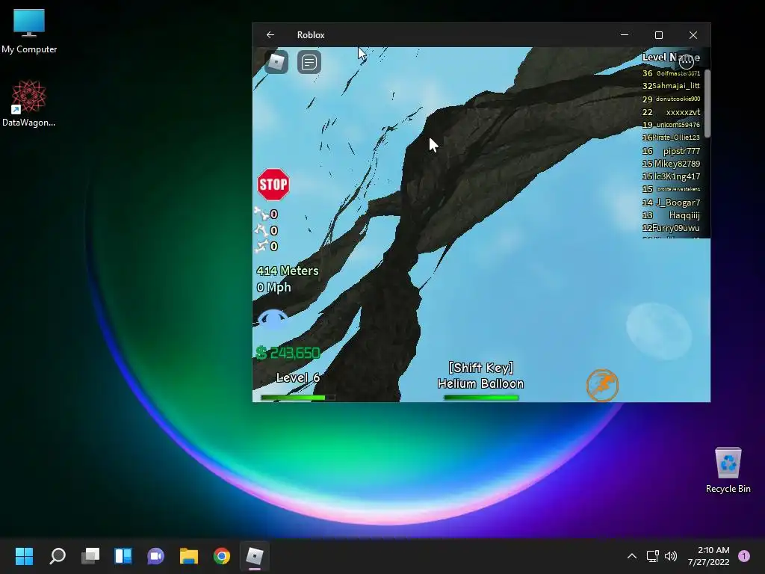Maximize the Roblox window
The width and height of the screenshot is (765, 574).
click(659, 35)
